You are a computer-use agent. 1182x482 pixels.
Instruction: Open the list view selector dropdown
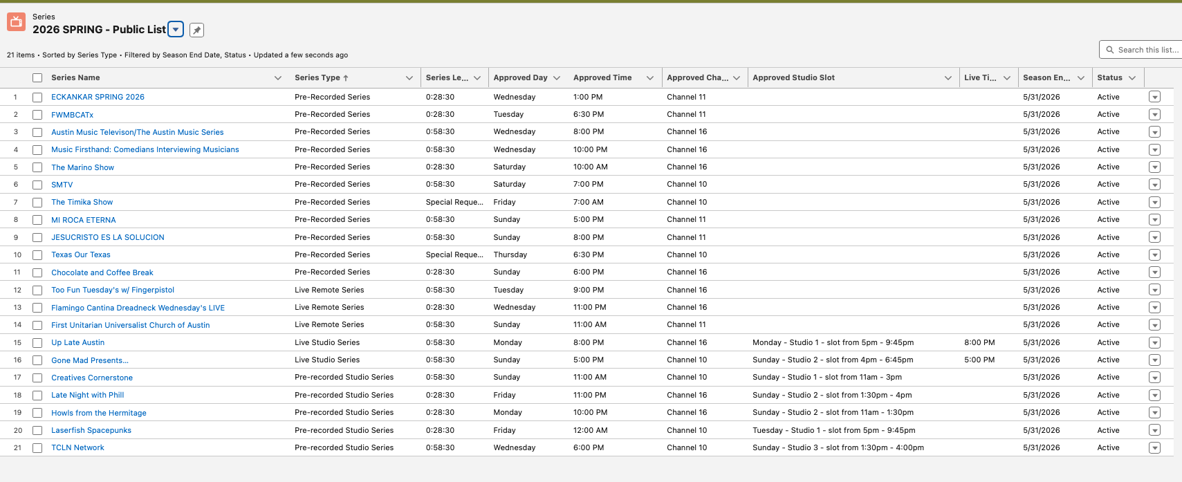[176, 29]
